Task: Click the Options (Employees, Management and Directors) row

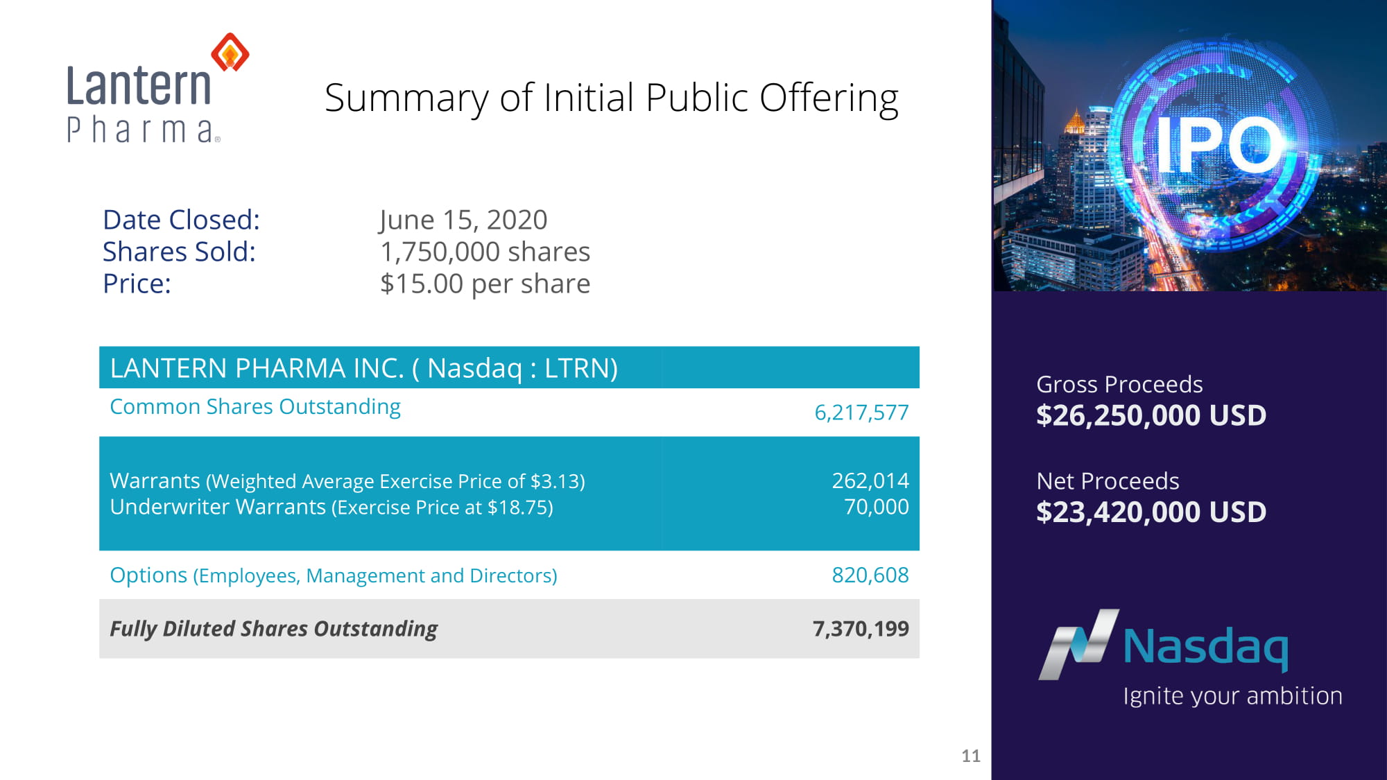Action: (x=509, y=575)
